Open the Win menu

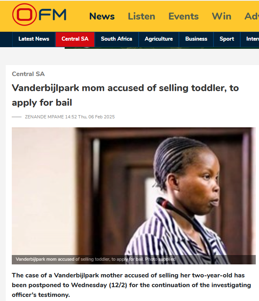point(222,16)
